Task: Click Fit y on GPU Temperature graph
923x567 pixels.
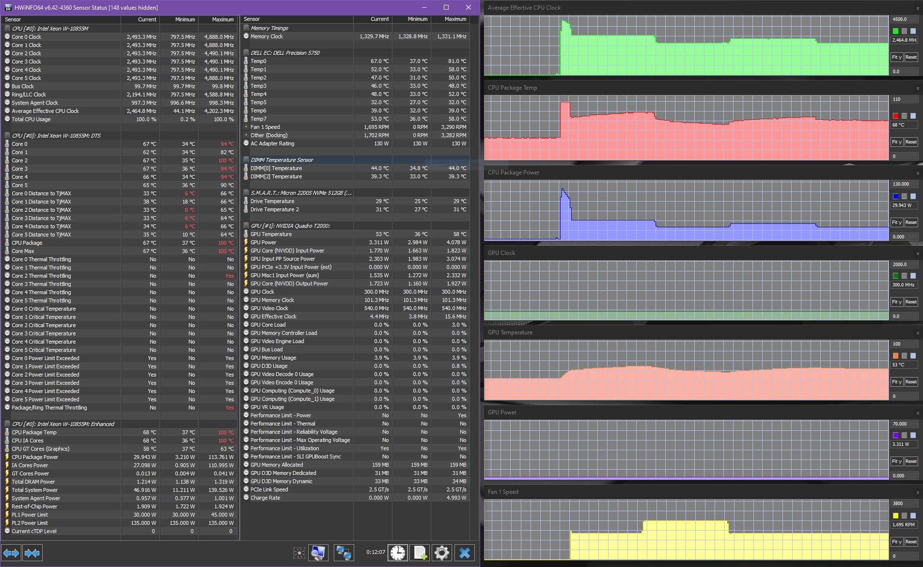Action: click(x=897, y=382)
